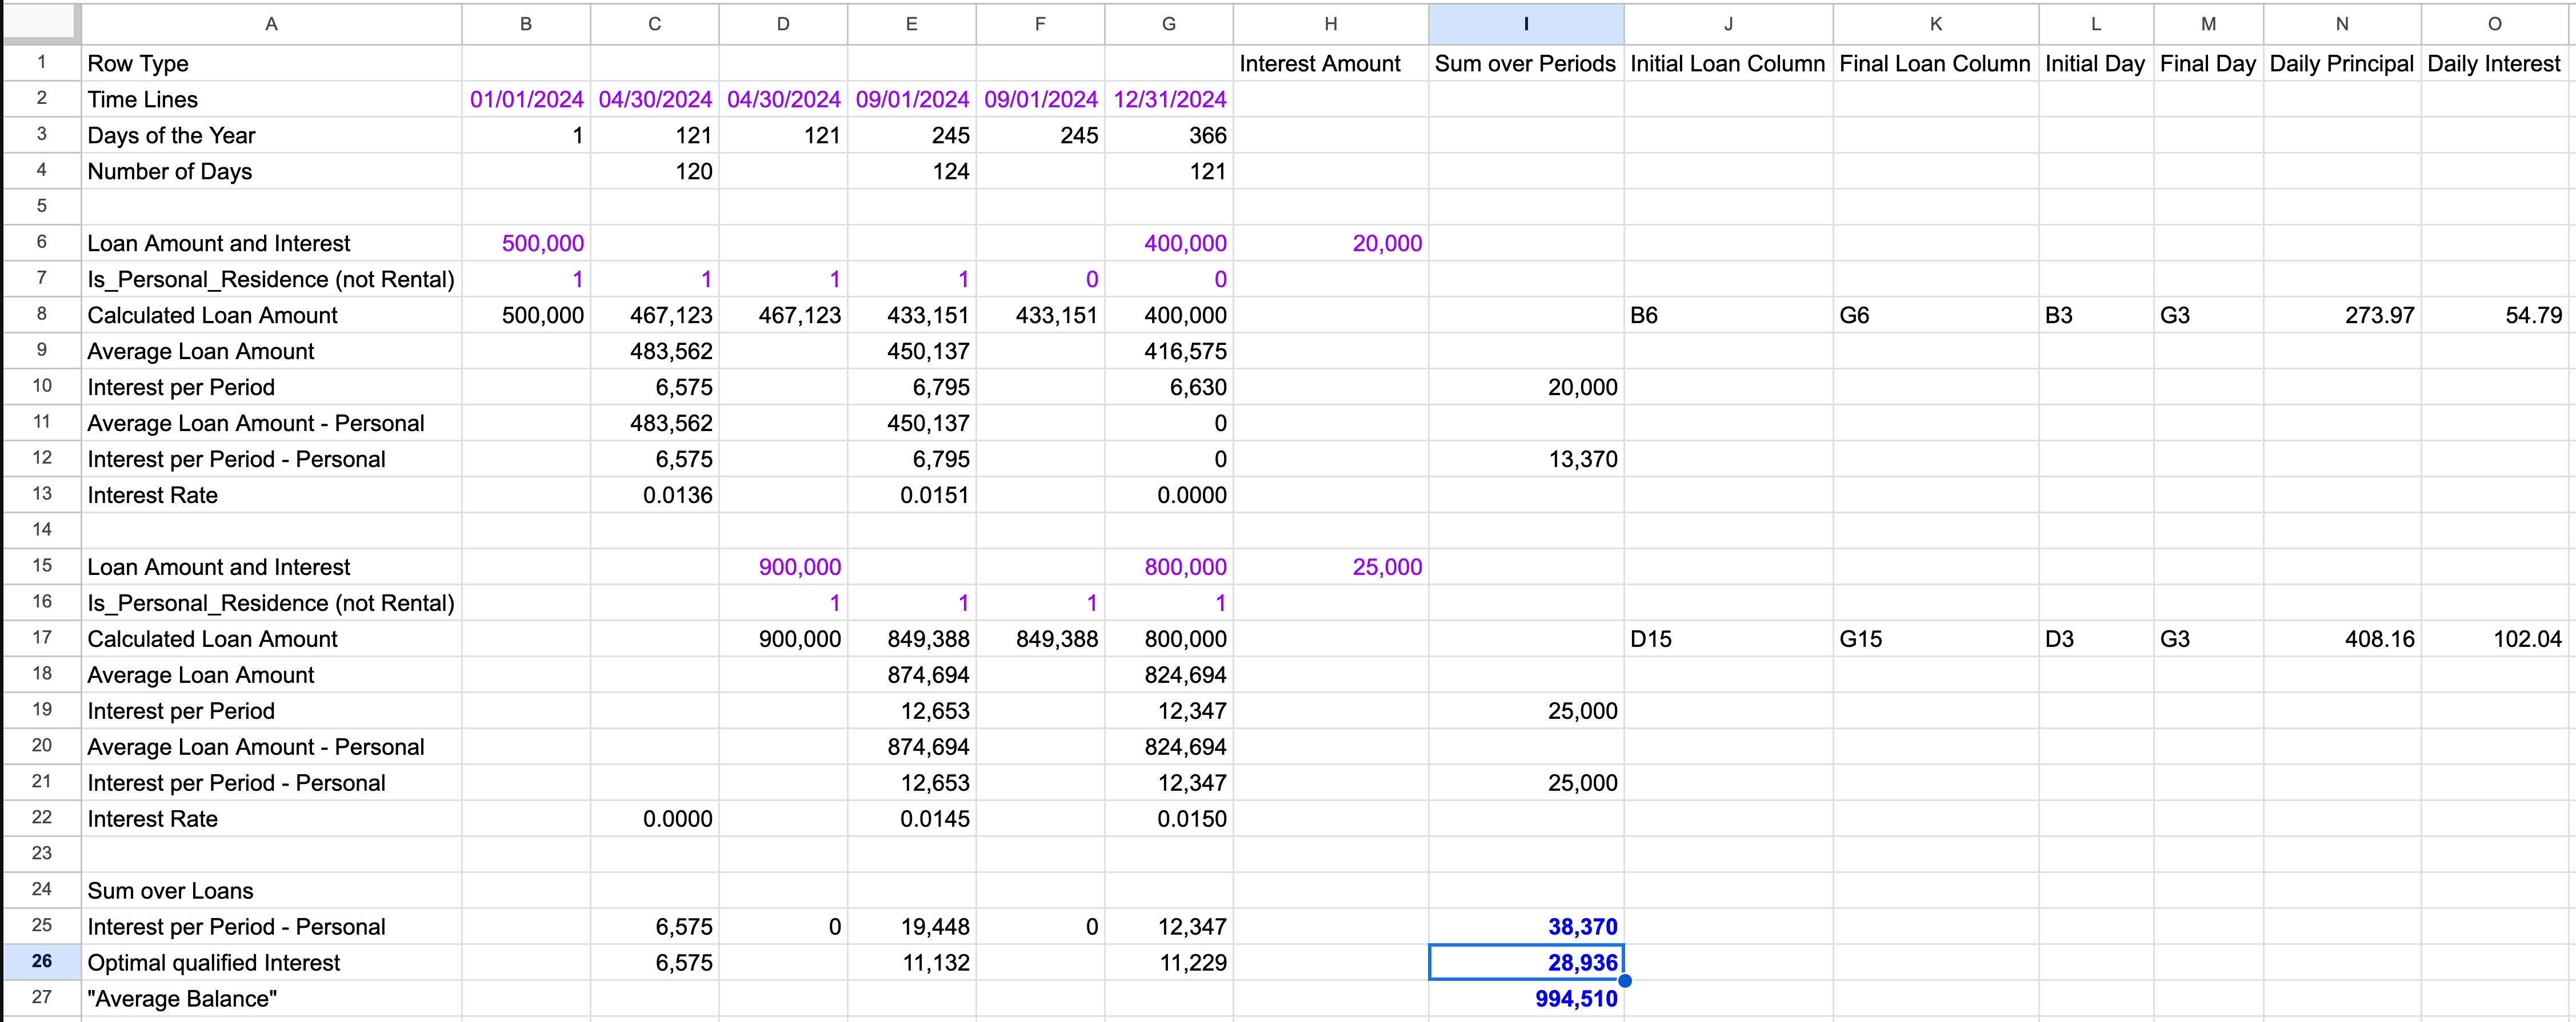Select the Final Loan Column header cell
2576x1022 pixels.
tap(1935, 64)
